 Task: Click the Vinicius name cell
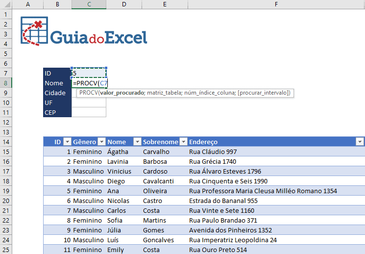124,171
